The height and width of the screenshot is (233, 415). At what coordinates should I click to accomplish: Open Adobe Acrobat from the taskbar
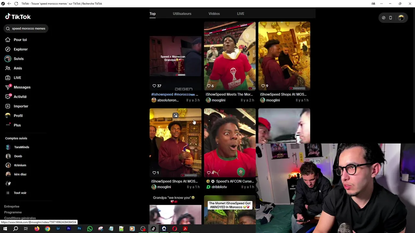pos(185,229)
